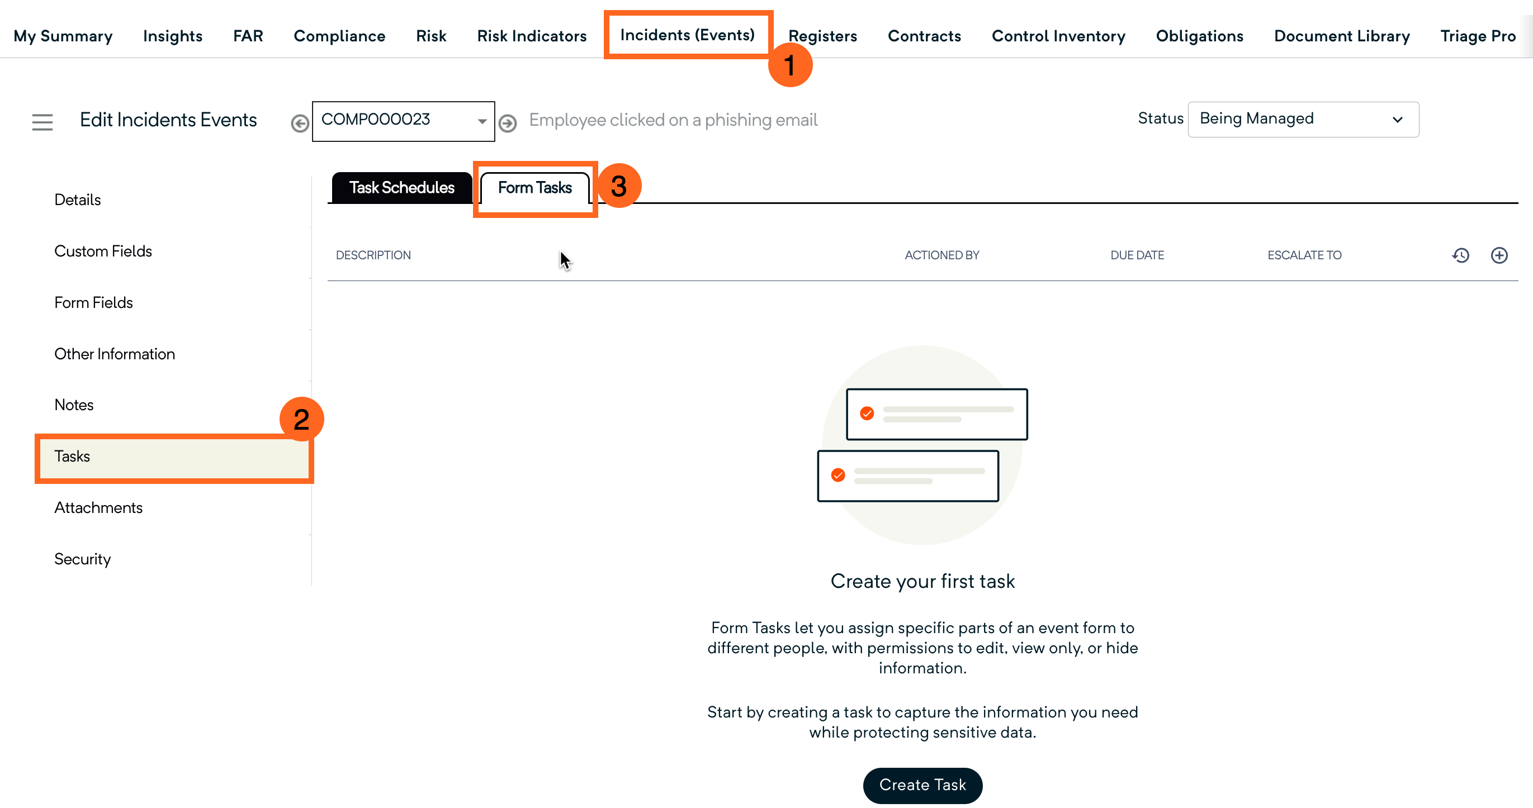Click the incident title text field
The image size is (1533, 808).
click(673, 120)
